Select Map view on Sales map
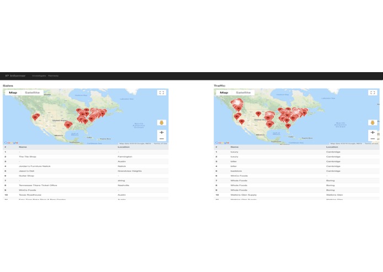 [13, 93]
